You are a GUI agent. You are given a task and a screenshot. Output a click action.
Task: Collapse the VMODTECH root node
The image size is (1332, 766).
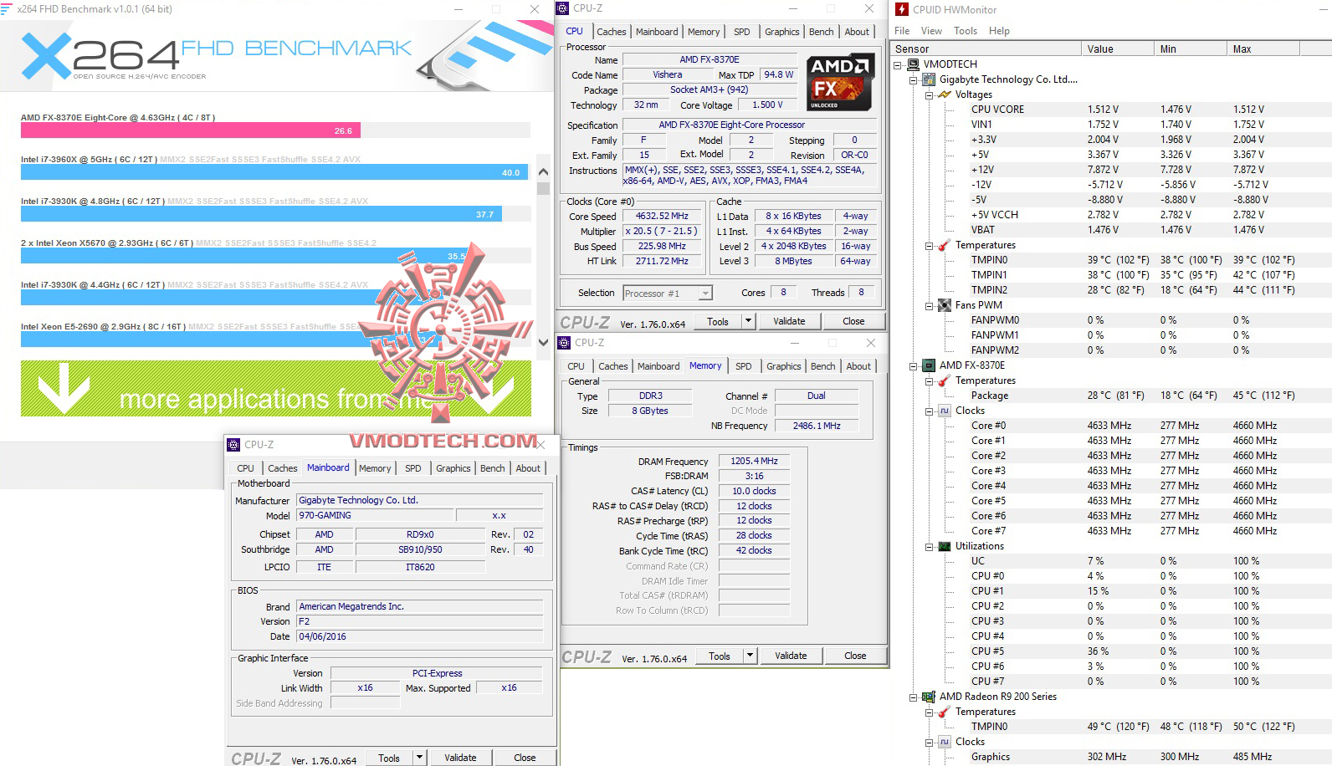898,64
